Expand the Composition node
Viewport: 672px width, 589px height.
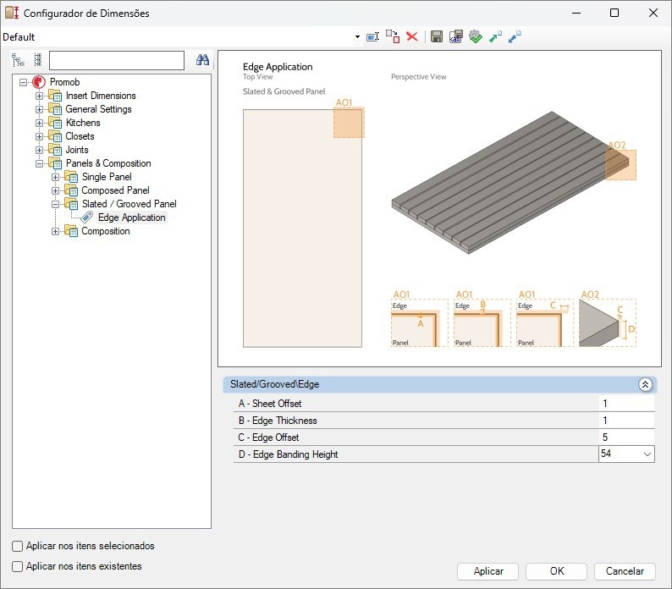click(x=55, y=232)
